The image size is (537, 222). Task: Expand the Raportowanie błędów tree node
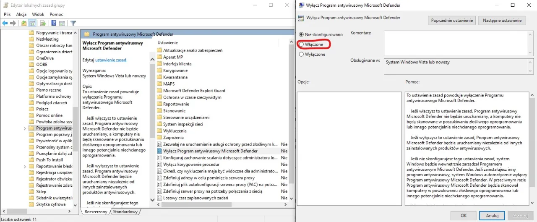pos(25,166)
